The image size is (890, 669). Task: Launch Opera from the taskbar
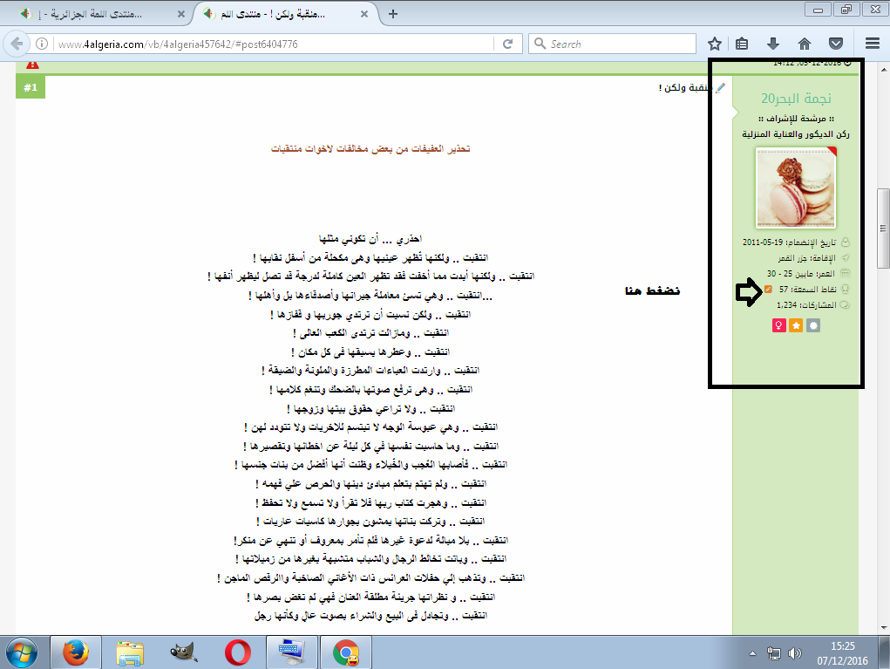(x=238, y=652)
